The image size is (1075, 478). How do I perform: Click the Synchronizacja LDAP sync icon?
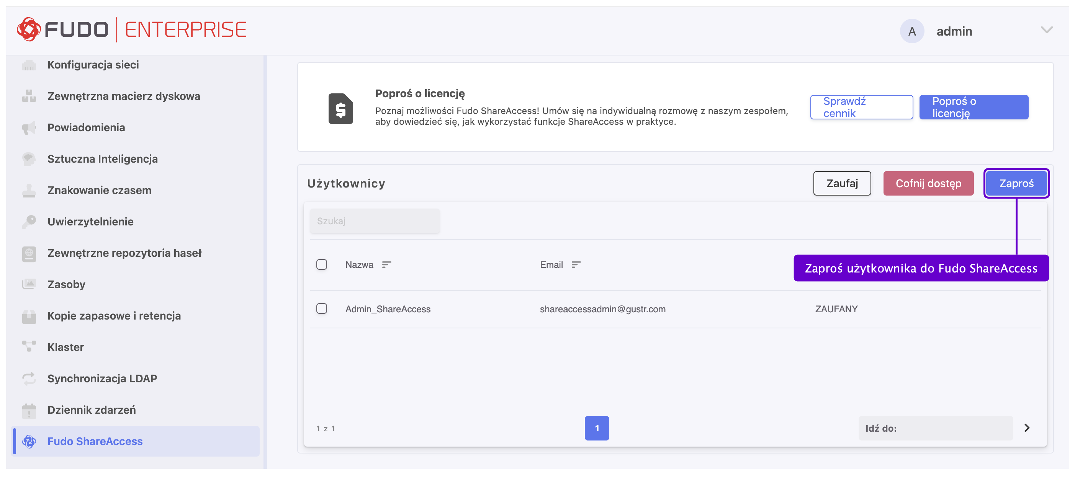(x=29, y=378)
